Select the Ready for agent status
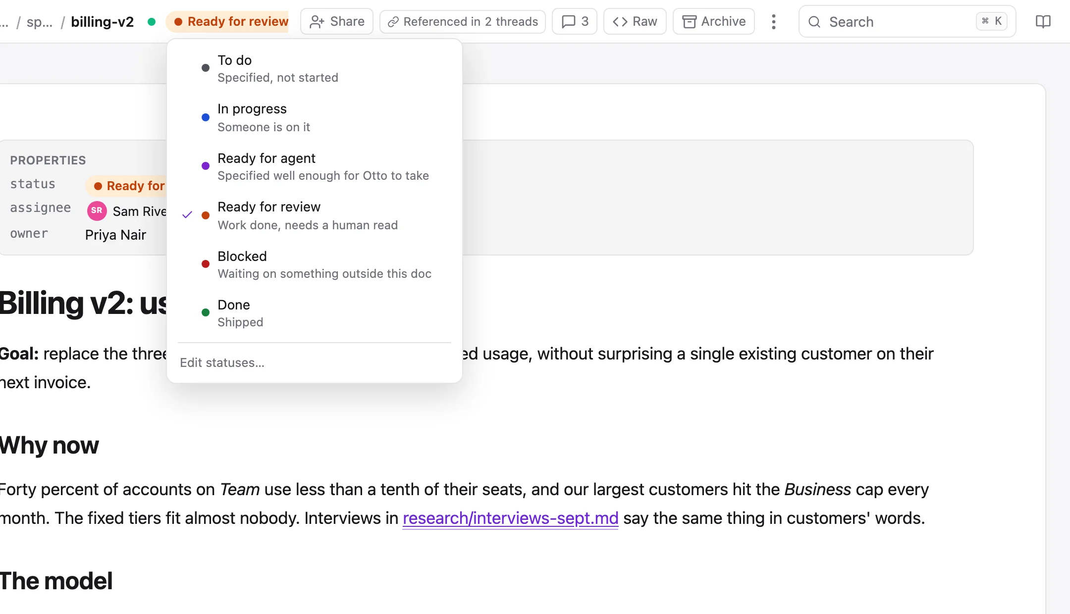This screenshot has width=1070, height=614. (315, 166)
